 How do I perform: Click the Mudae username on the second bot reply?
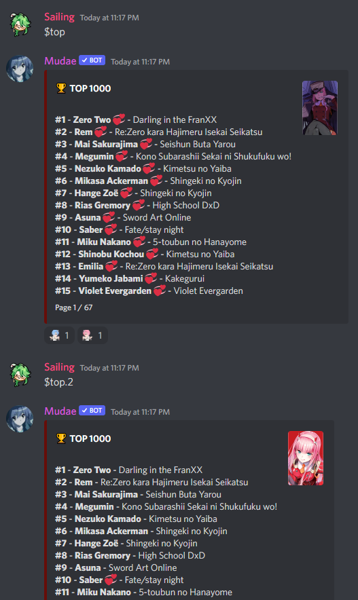[60, 411]
